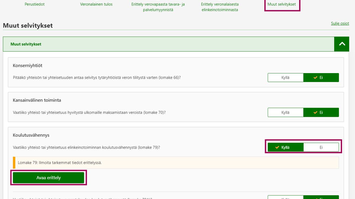
Task: Open Erittely veronalaisesta elinkeinotoiminnasta tab
Action: [220, 7]
